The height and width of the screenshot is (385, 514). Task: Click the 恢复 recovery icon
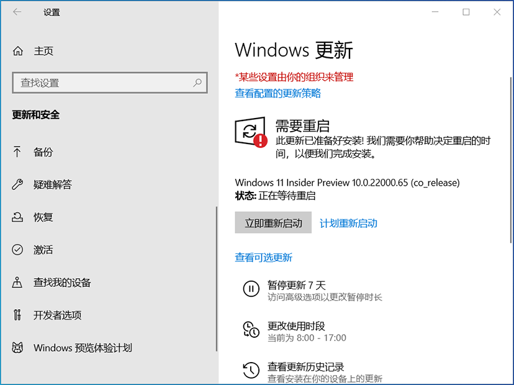coord(17,217)
